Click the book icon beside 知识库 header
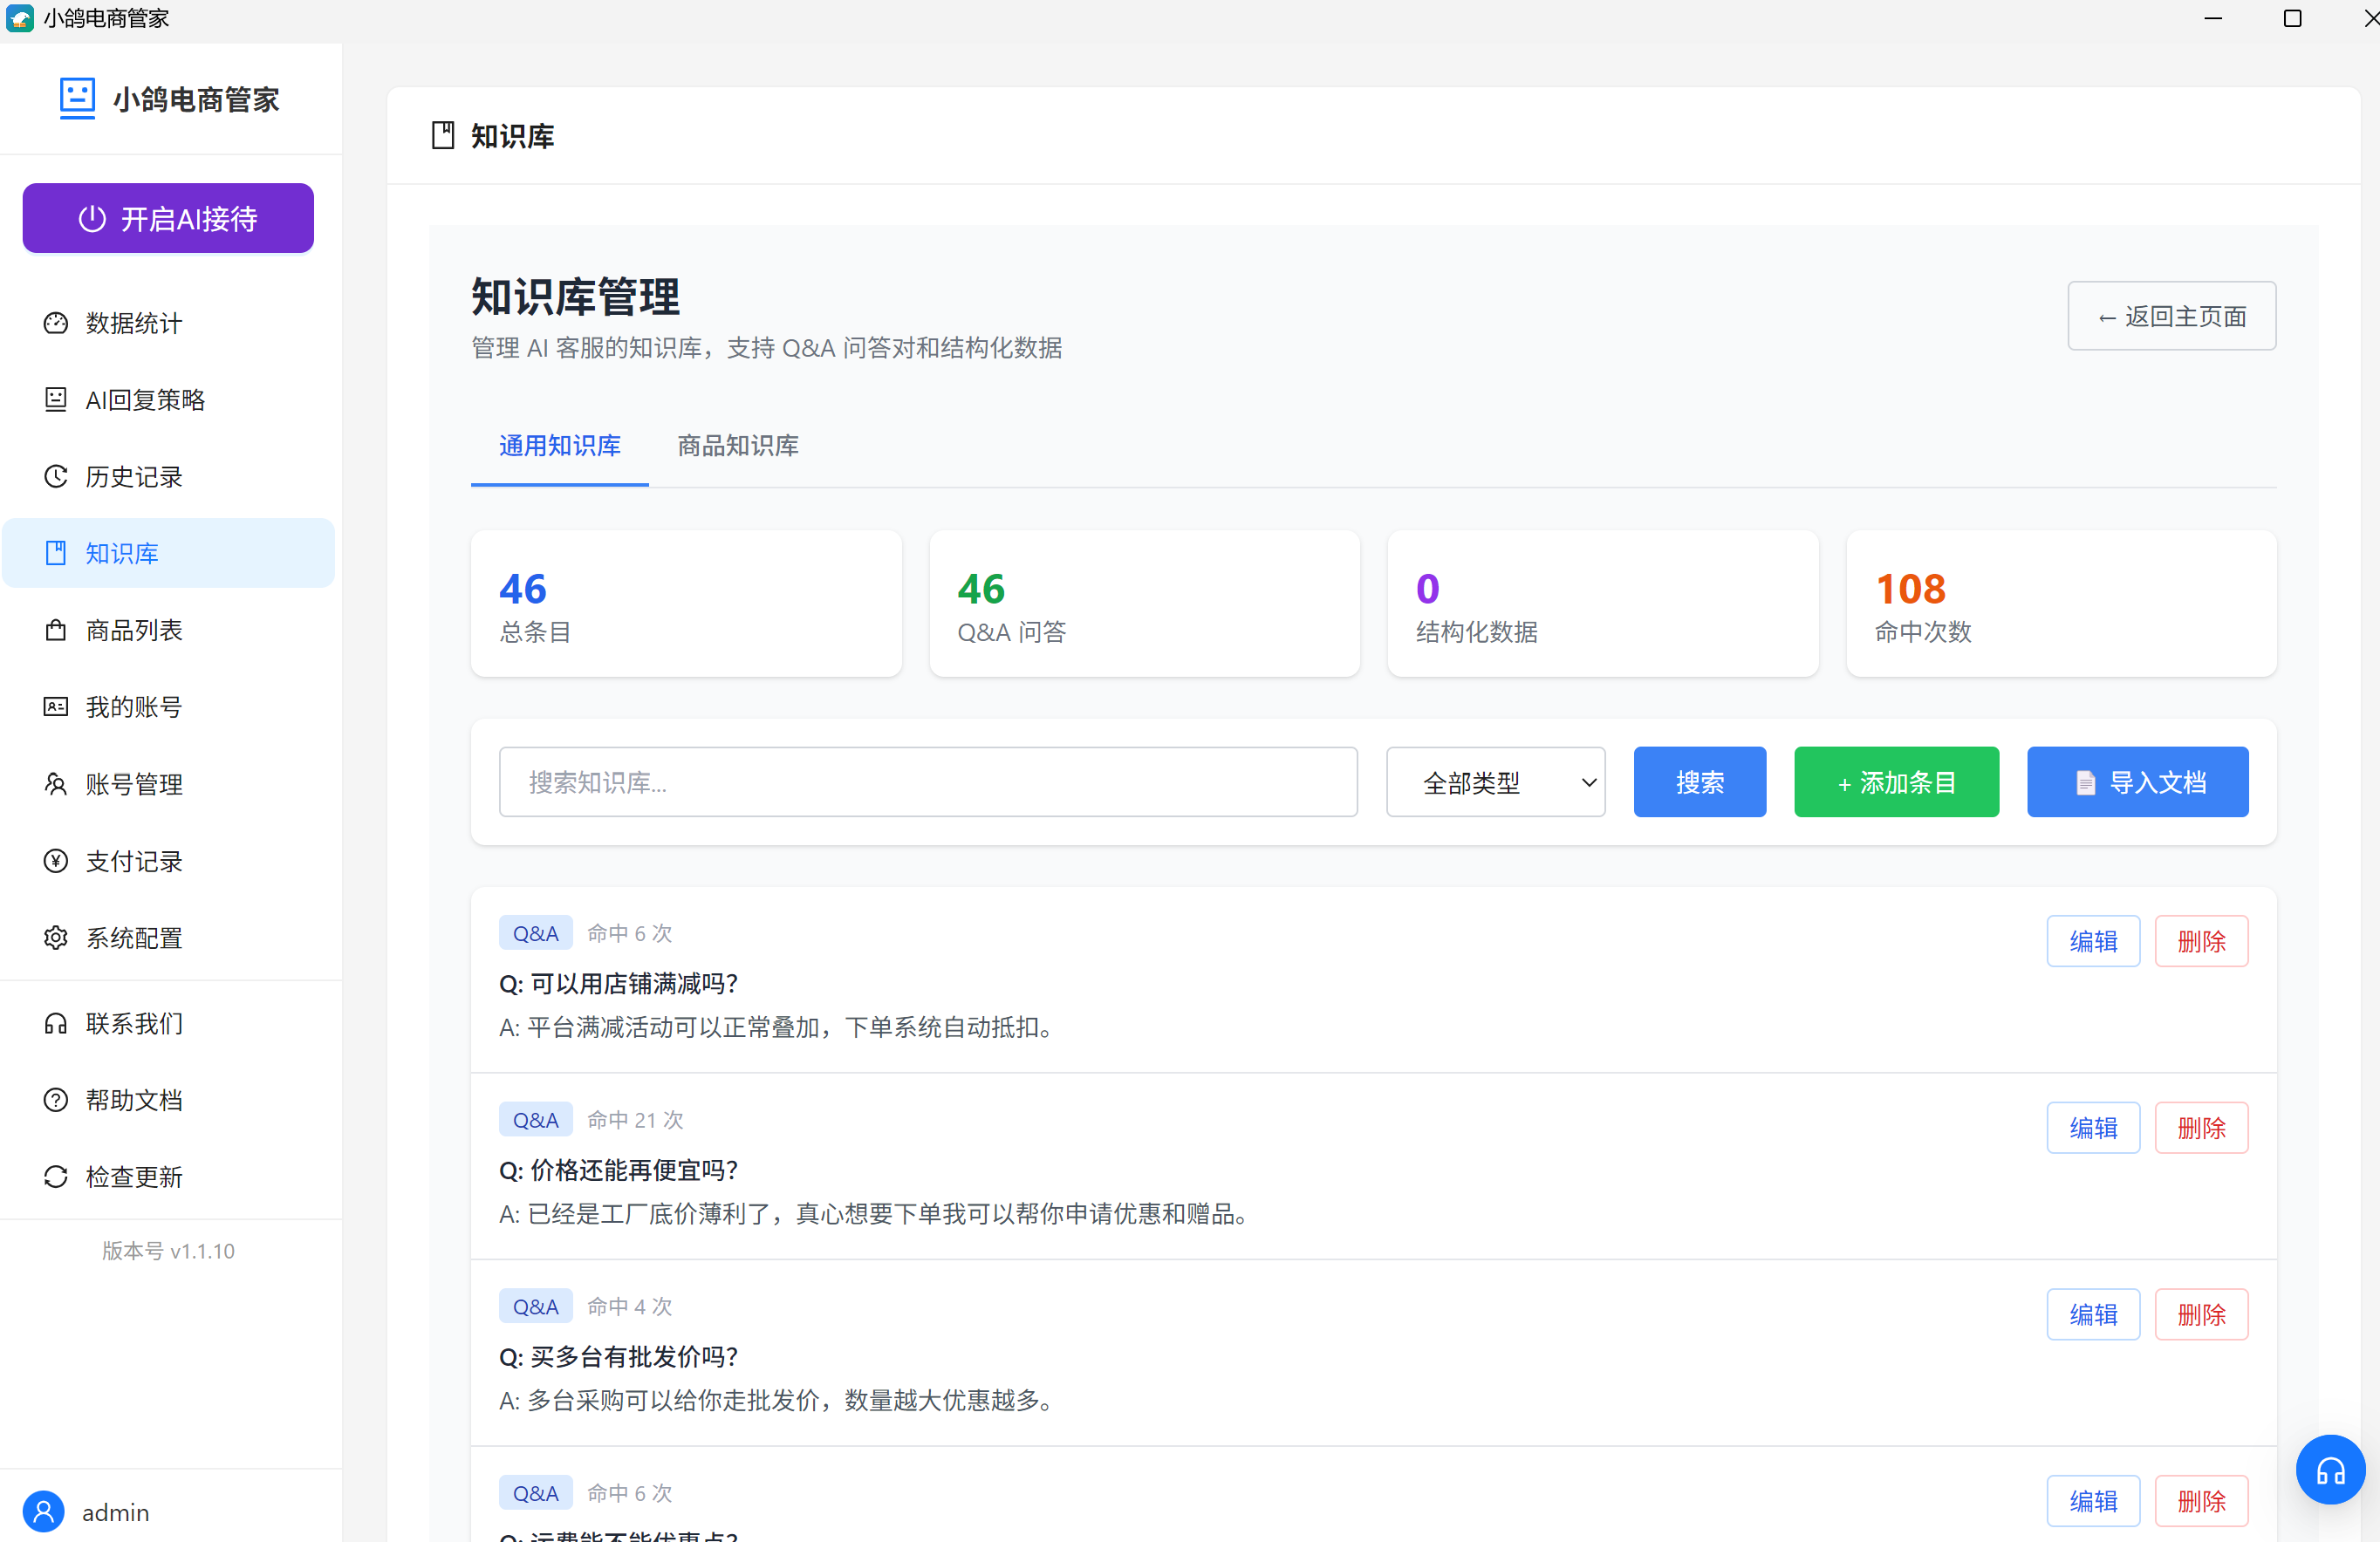Viewport: 2380px width, 1542px height. pos(442,135)
